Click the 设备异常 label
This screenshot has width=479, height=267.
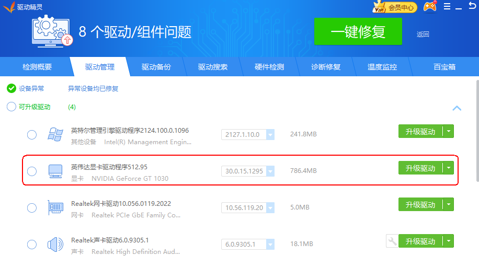click(31, 88)
